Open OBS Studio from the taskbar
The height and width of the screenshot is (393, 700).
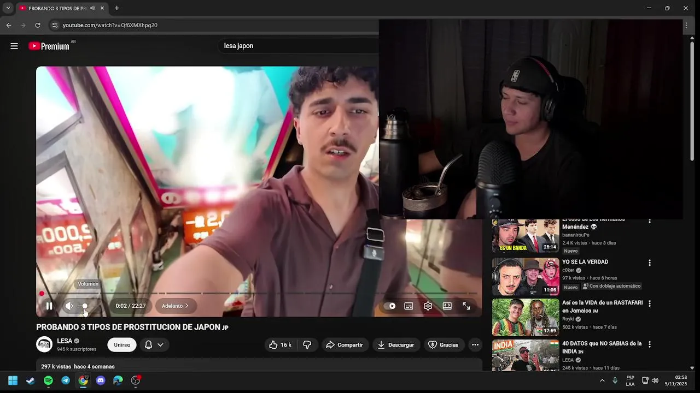[x=136, y=380]
